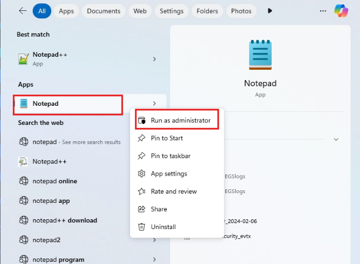Open 'notepad - See more search results'
The image size is (360, 264).
point(77,142)
